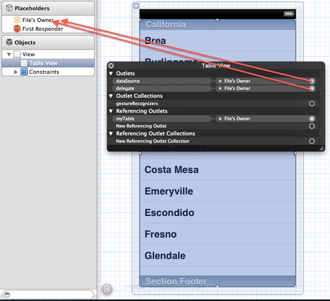Click the First Responder red cube icon

(17, 29)
